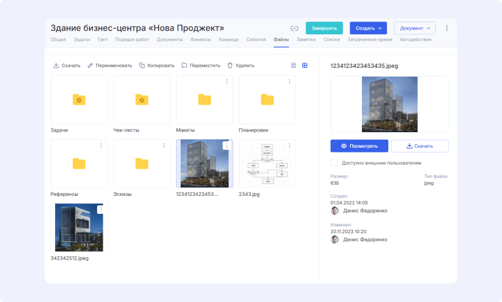The width and height of the screenshot is (502, 302).
Task: Click Переместить move toolbar item
Action: (x=201, y=66)
